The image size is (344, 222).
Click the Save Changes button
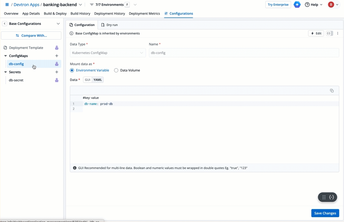(x=325, y=213)
